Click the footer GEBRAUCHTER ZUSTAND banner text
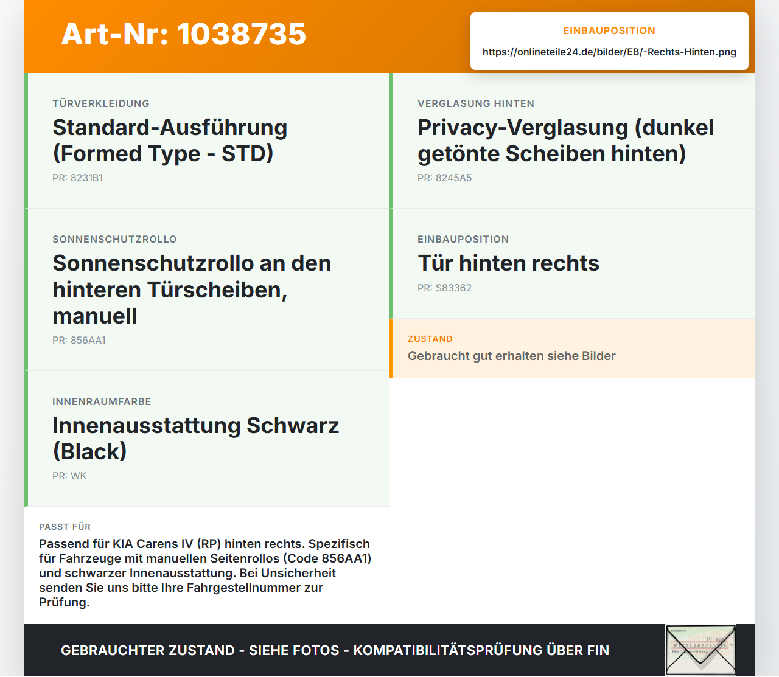Viewport: 779px width, 677px height. (335, 650)
